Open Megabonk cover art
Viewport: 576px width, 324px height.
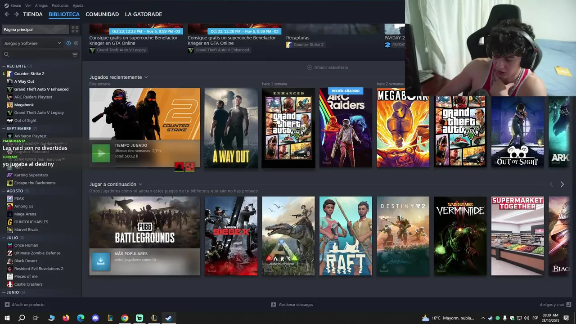tap(403, 128)
